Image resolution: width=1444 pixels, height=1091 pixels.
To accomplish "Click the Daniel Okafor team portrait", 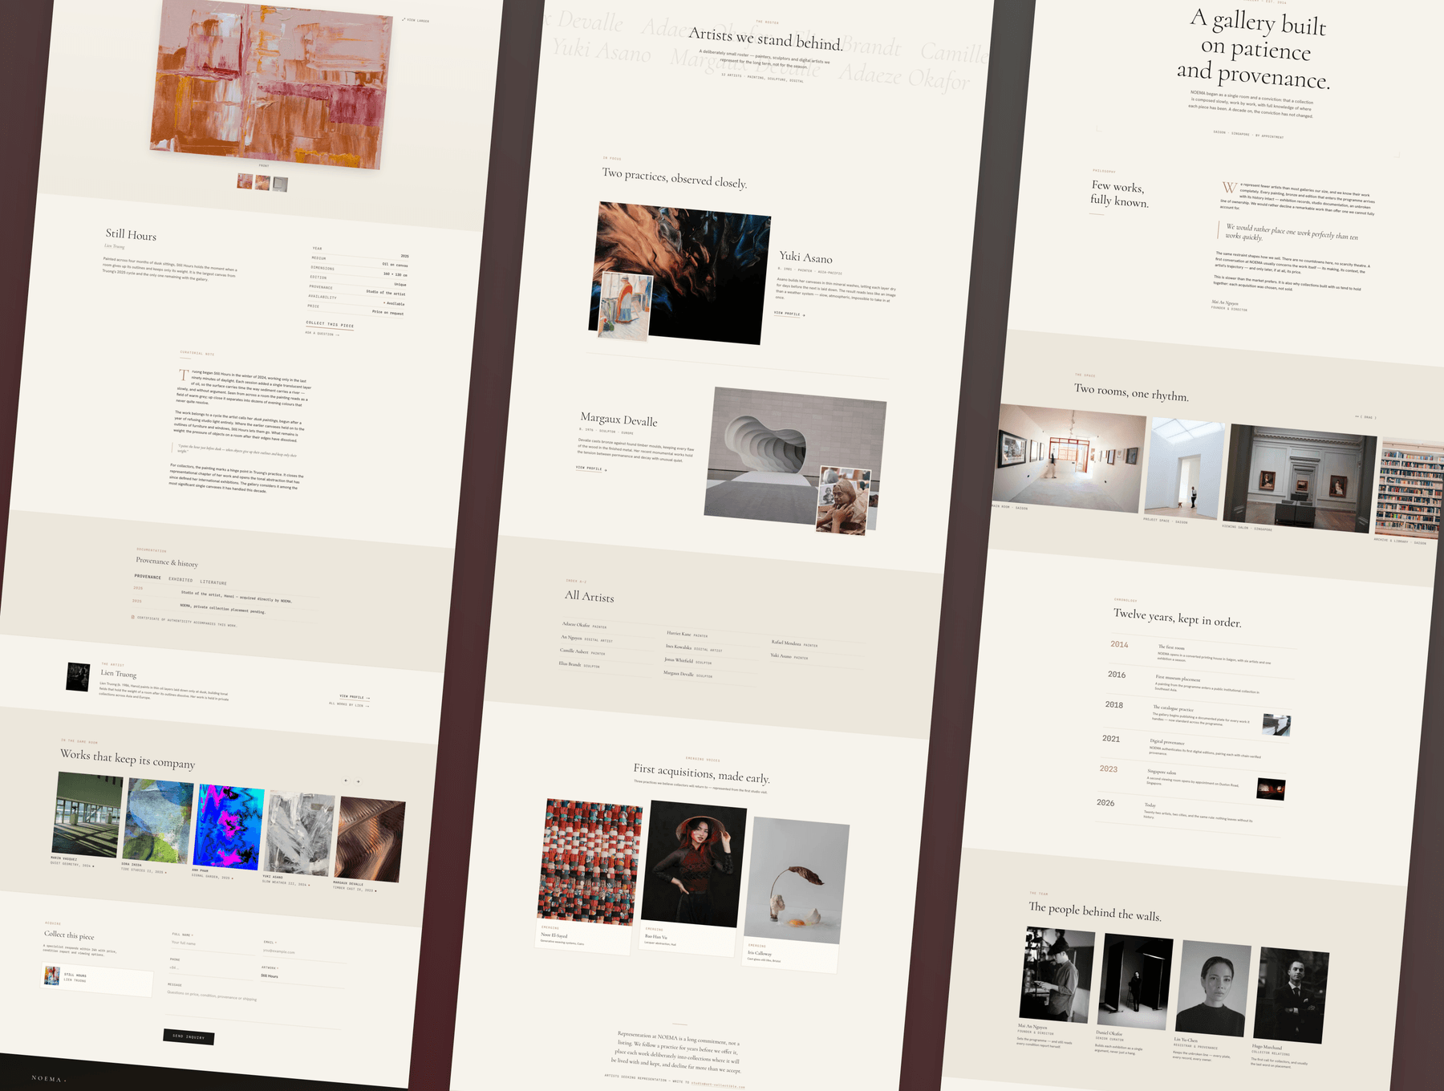I will (1135, 982).
